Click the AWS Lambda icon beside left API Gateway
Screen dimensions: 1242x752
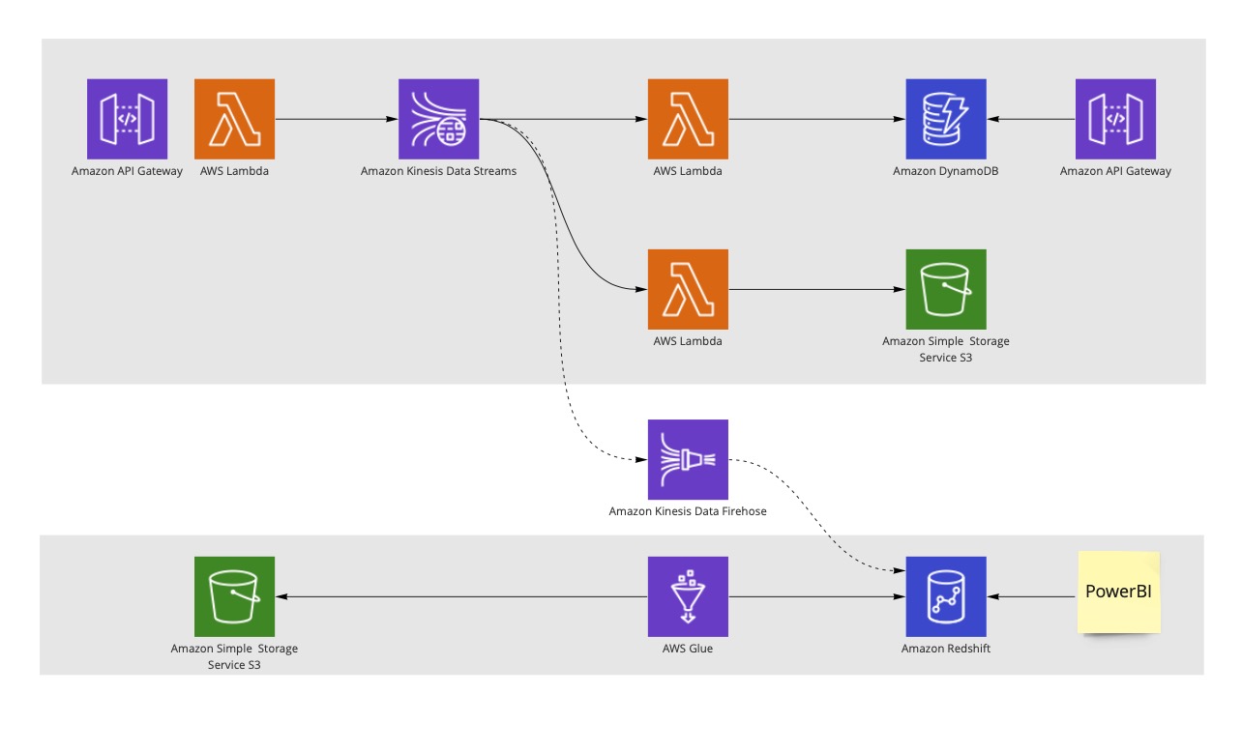click(x=235, y=119)
